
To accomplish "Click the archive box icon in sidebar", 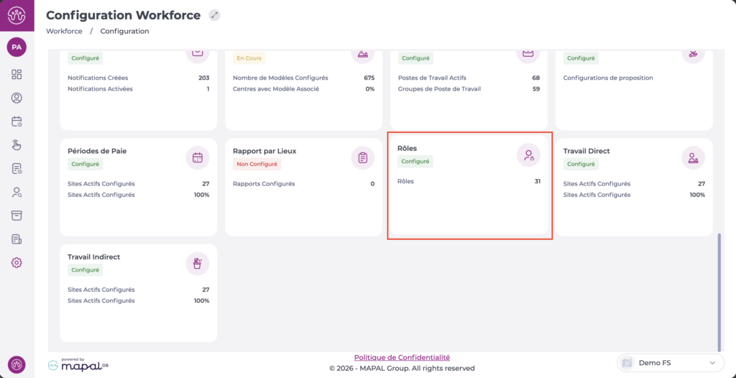I will pyautogui.click(x=17, y=216).
